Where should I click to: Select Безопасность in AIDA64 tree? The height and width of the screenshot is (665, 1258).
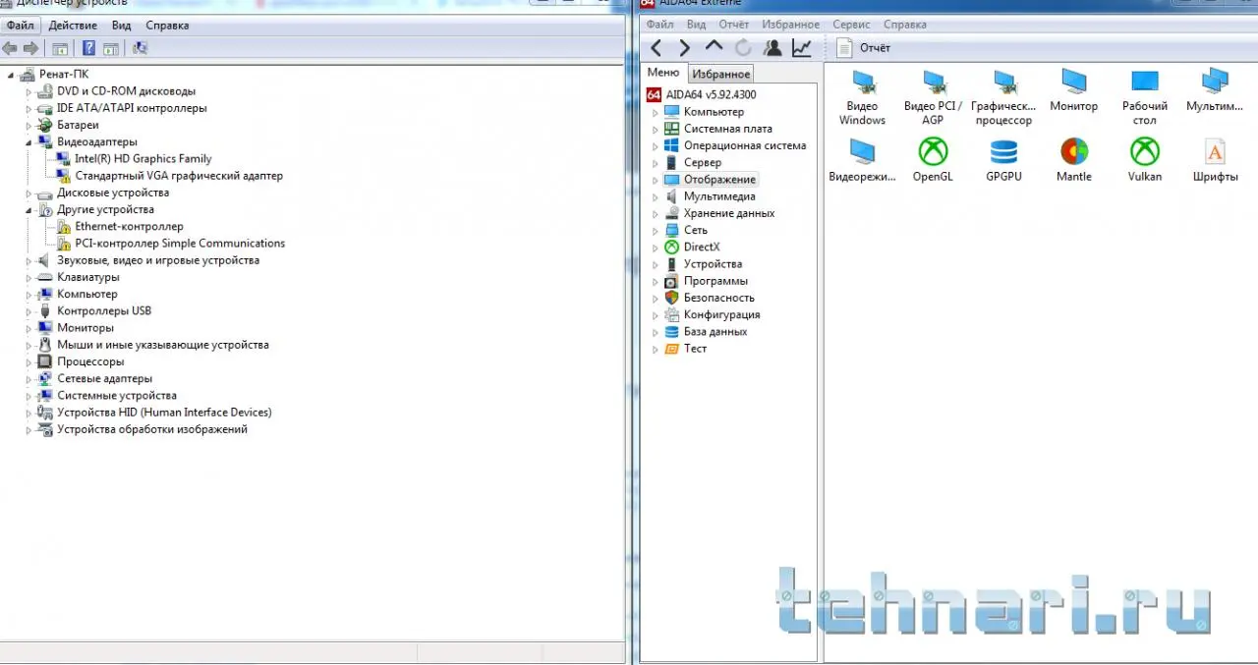(x=719, y=298)
